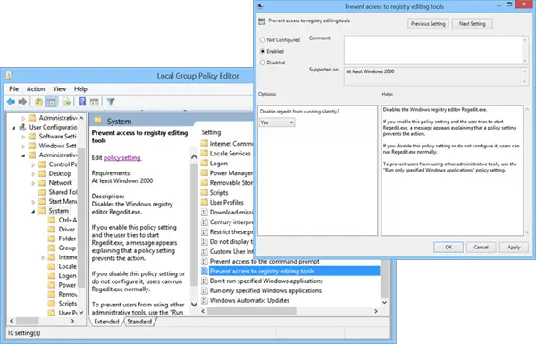The image size is (536, 344).
Task: Click the System folder icon in header
Action: (x=98, y=121)
